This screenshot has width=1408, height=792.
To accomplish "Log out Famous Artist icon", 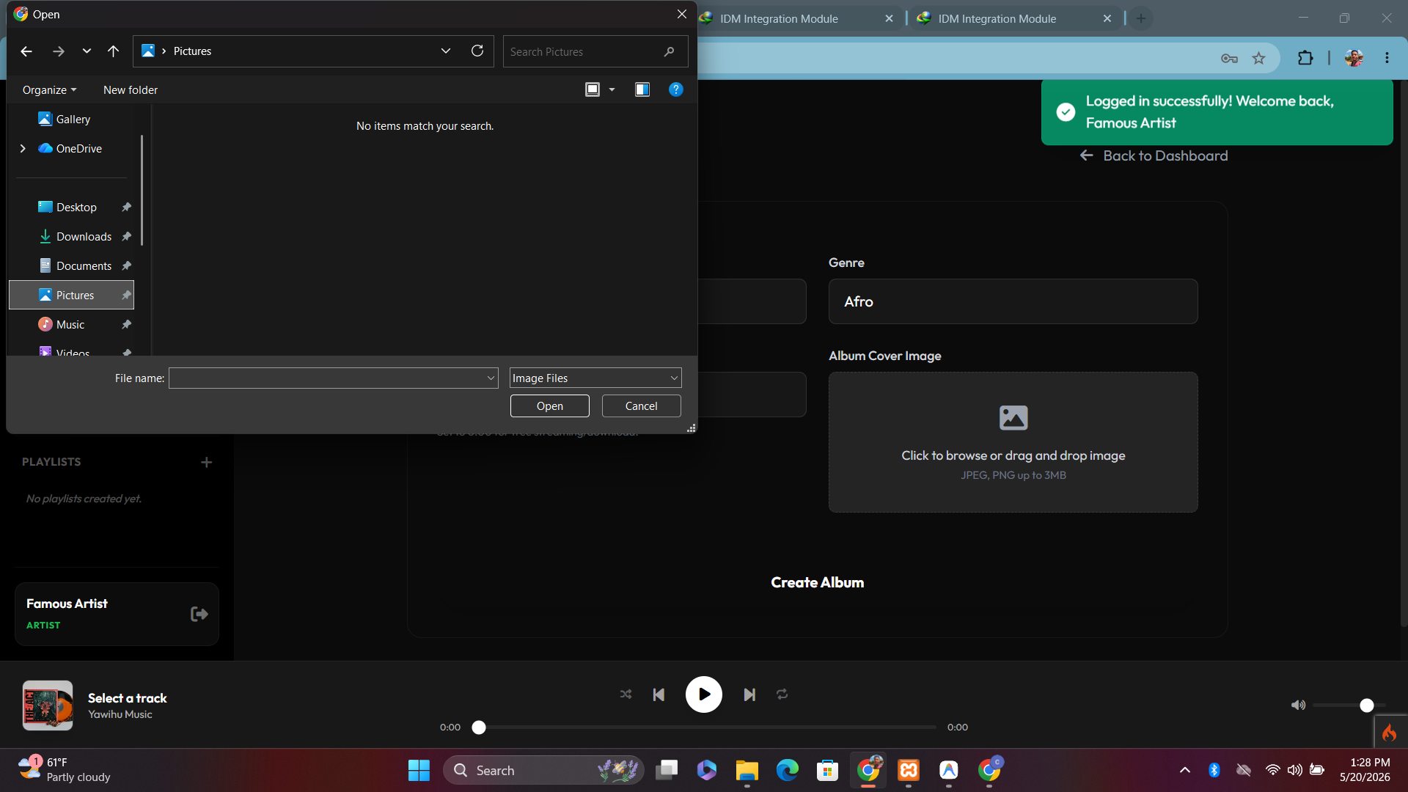I will click(199, 614).
